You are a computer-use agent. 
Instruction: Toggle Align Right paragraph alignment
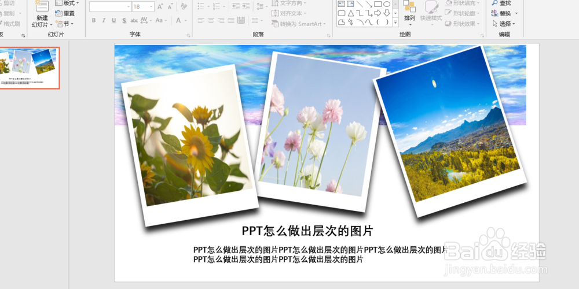pos(221,20)
